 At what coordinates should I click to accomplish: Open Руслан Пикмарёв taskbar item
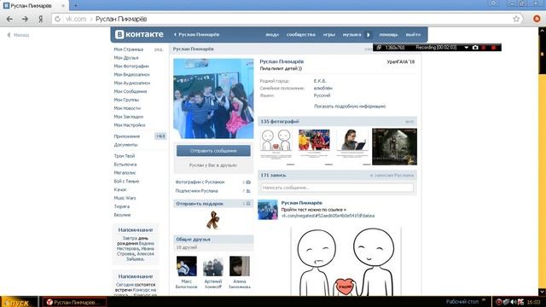74,302
